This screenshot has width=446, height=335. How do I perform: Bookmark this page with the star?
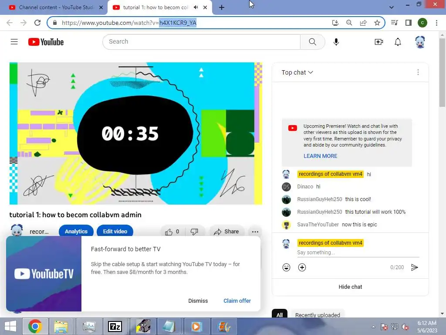tap(377, 23)
